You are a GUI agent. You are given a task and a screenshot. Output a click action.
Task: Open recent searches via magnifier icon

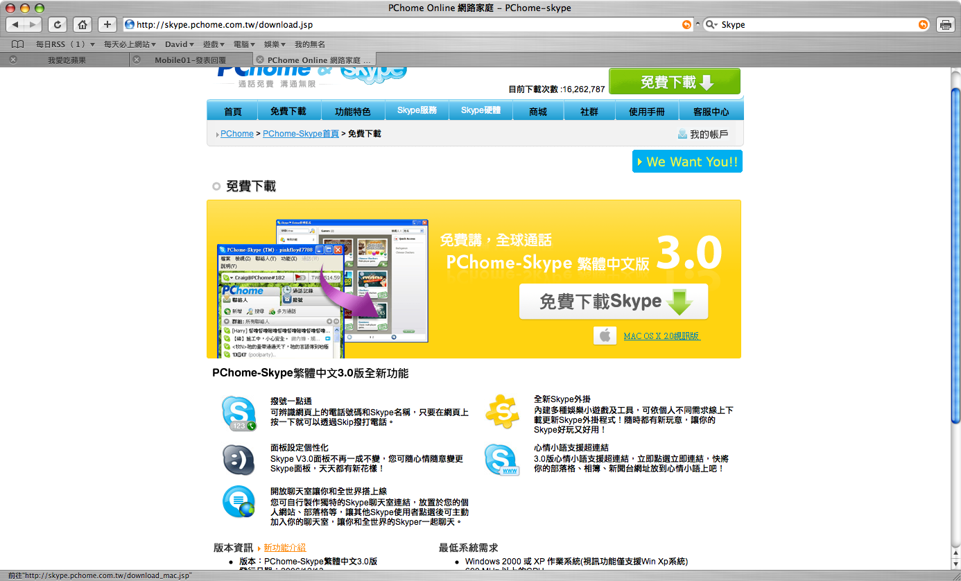tap(711, 24)
